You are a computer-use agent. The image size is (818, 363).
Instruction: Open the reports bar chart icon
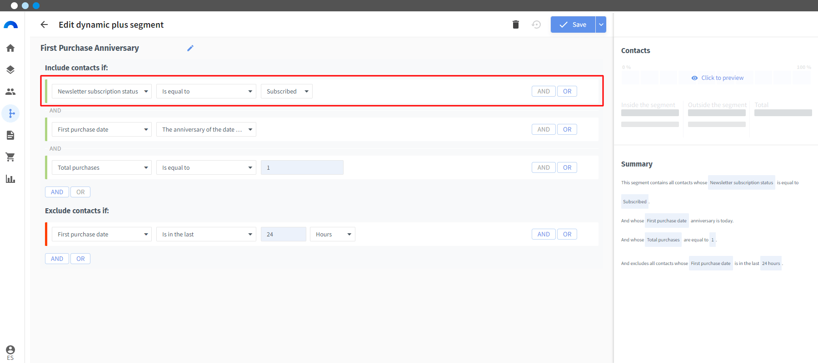pyautogui.click(x=10, y=179)
